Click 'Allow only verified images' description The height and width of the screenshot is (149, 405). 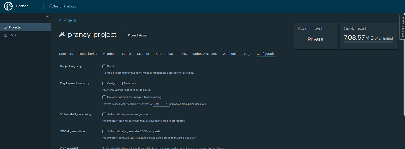(x=126, y=90)
